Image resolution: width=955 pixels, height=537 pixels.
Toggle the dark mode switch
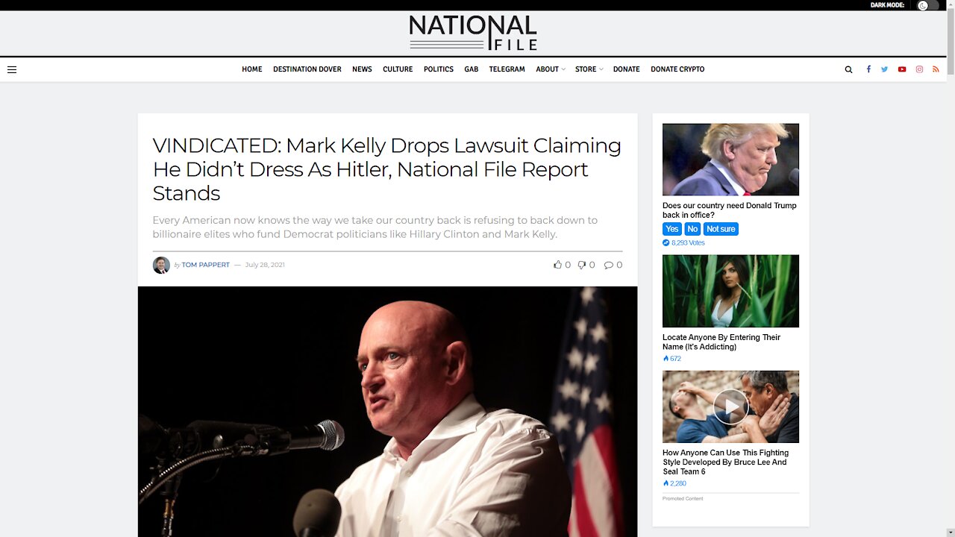[x=928, y=5]
